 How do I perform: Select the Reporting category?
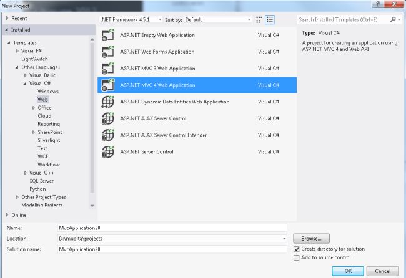pos(49,124)
